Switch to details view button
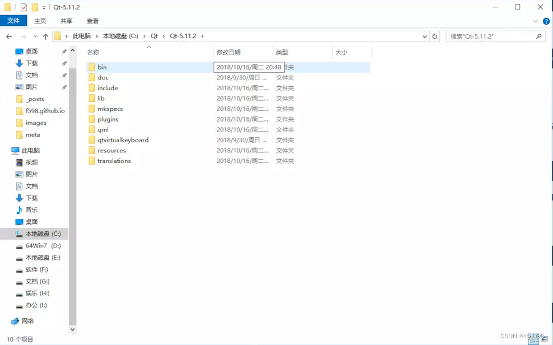This screenshot has height=345, width=553. click(x=535, y=339)
